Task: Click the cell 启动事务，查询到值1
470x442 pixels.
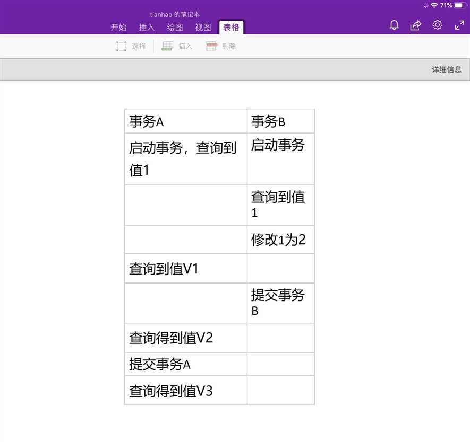Action: point(186,159)
